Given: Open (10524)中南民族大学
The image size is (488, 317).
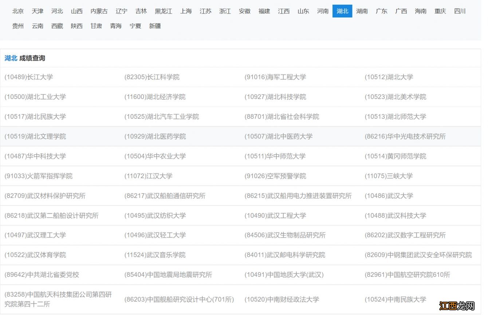Looking at the screenshot, I should (395, 300).
